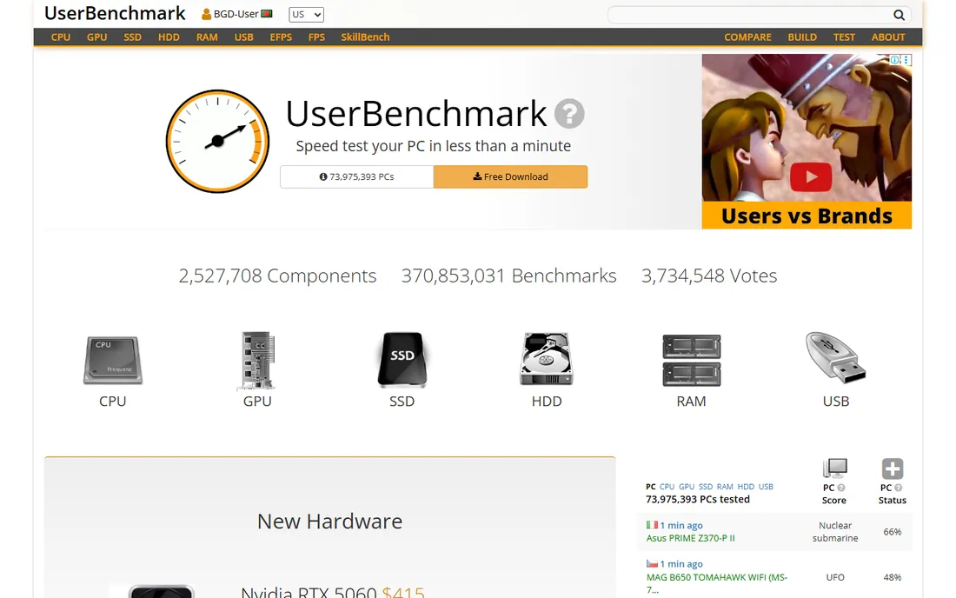Viewport: 956px width, 598px height.
Task: Open the Asus PRIME Z370-P II result
Action: (x=690, y=538)
